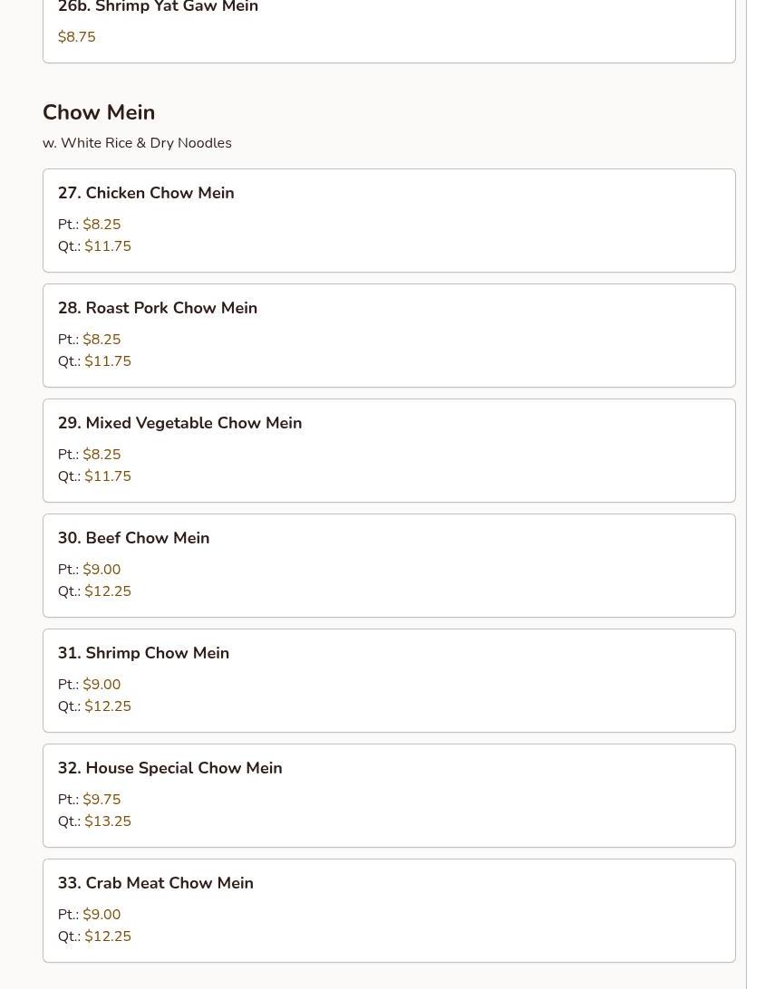
Task: Click Shrimp Chow Mein pint price
Action: (102, 685)
